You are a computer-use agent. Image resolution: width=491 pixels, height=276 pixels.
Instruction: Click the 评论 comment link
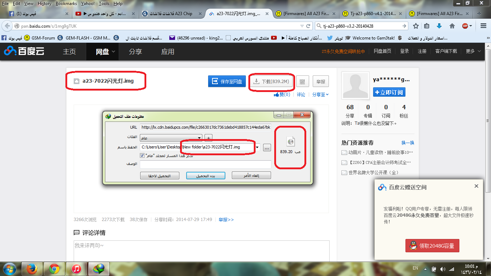coord(301,95)
